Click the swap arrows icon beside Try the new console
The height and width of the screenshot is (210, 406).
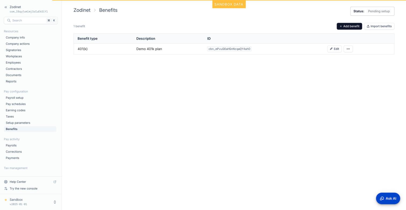coord(6,189)
